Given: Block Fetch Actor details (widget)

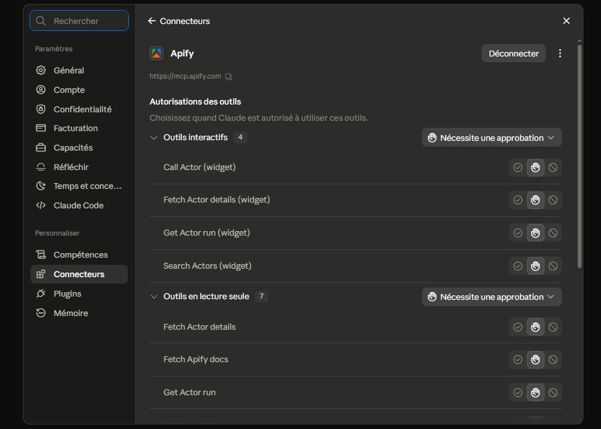Looking at the screenshot, I should click(x=553, y=200).
